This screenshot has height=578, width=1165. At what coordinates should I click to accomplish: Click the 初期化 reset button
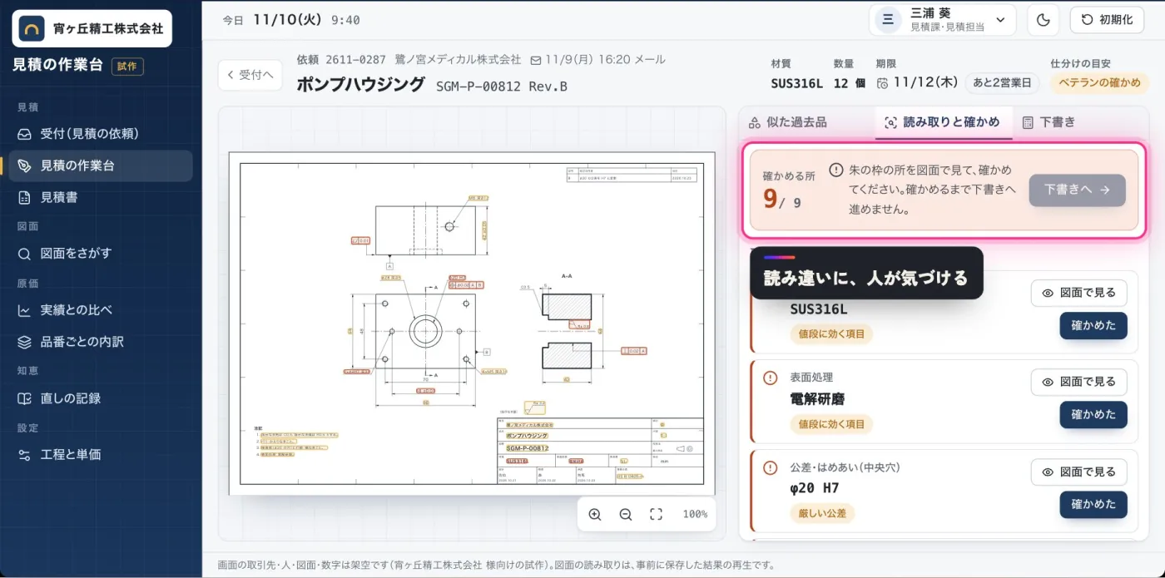pos(1107,20)
